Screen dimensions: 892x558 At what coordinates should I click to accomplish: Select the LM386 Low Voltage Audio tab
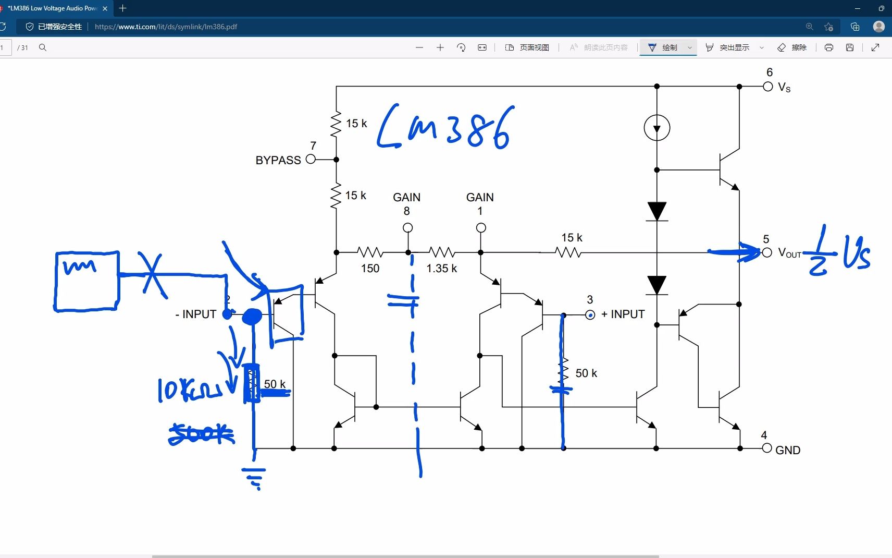click(51, 8)
